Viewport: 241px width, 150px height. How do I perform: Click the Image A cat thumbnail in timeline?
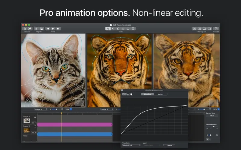tap(27, 121)
